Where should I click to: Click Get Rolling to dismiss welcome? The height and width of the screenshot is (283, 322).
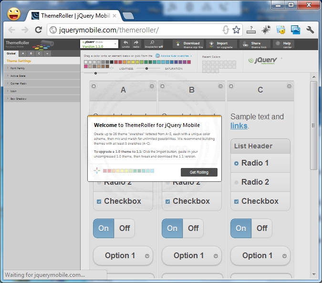pos(199,172)
